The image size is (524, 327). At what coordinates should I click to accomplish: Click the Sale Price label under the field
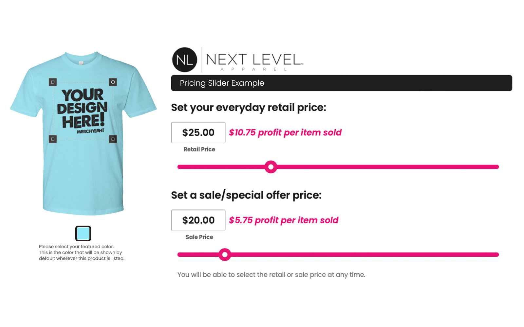click(x=199, y=237)
